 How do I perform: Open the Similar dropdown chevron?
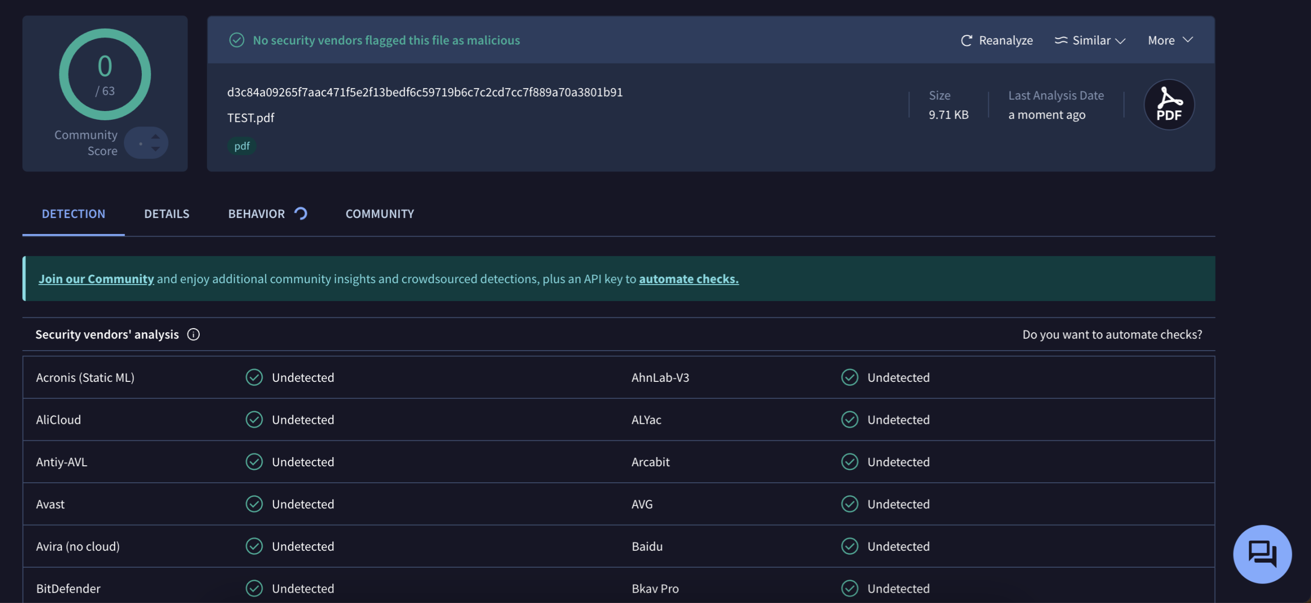click(x=1120, y=41)
